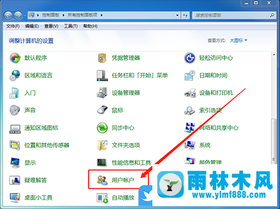
Task: Open the 编辑(E) menu
Action: pos(32,26)
